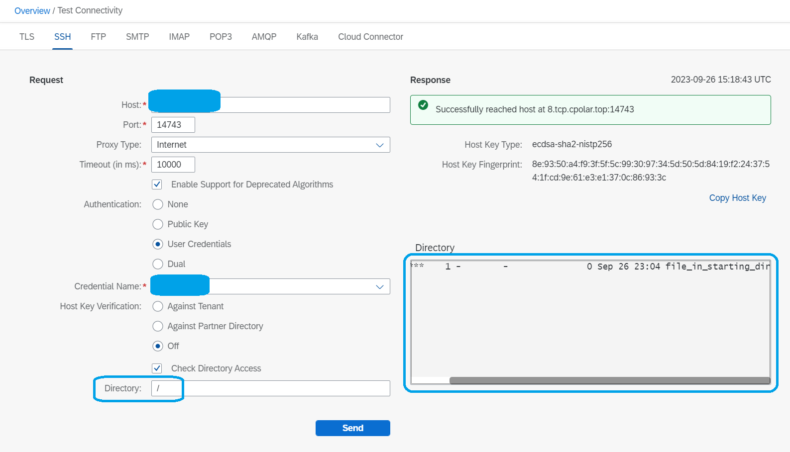Switch to the FTP tab
This screenshot has width=790, height=452.
(x=99, y=37)
